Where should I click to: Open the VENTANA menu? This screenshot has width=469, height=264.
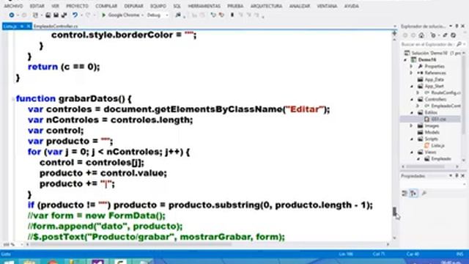coord(327,6)
